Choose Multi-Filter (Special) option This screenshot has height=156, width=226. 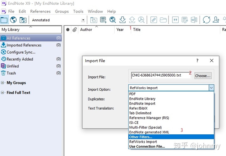(x=171, y=127)
